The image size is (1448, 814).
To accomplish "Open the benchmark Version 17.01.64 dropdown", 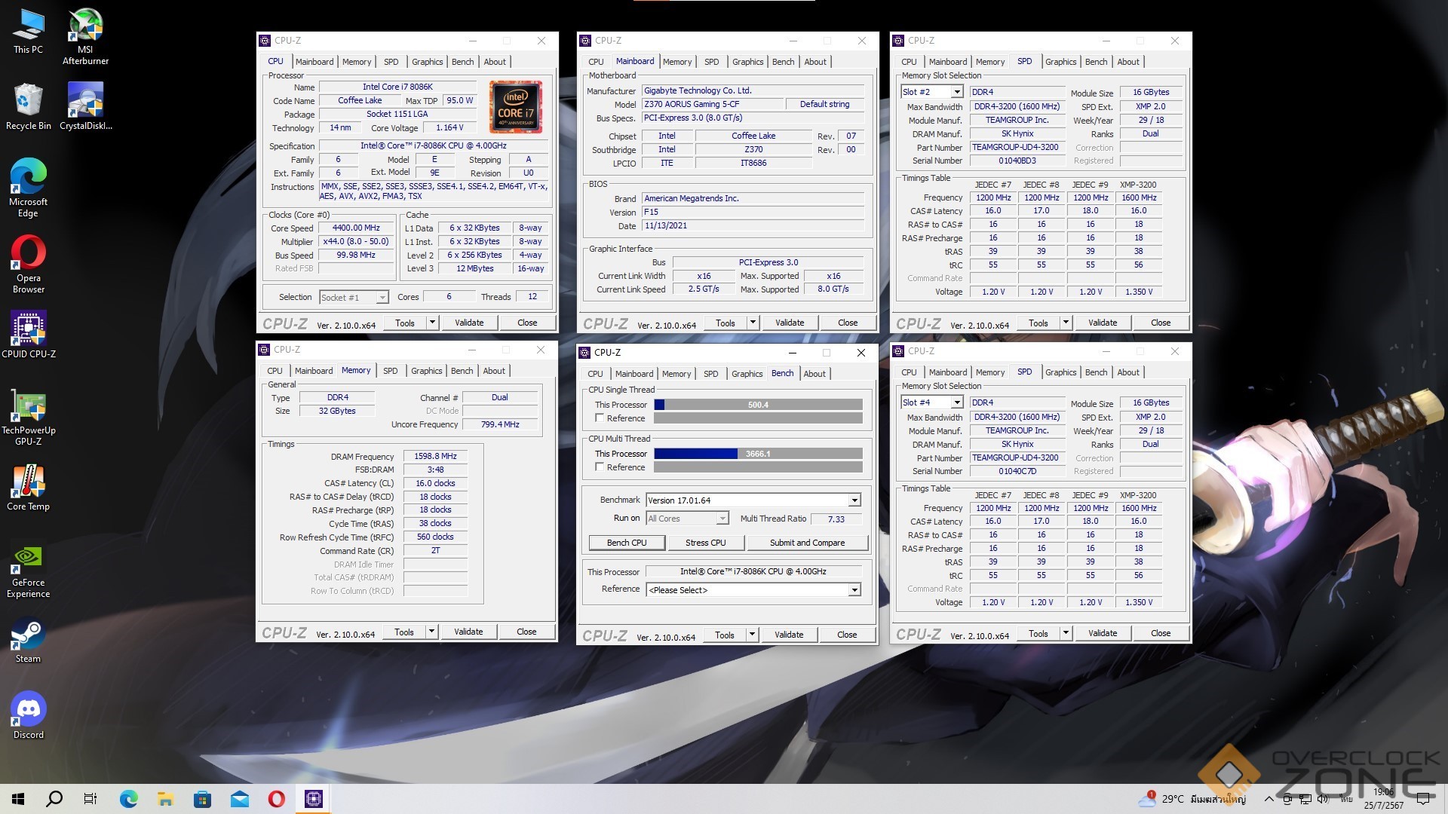I will pos(854,500).
